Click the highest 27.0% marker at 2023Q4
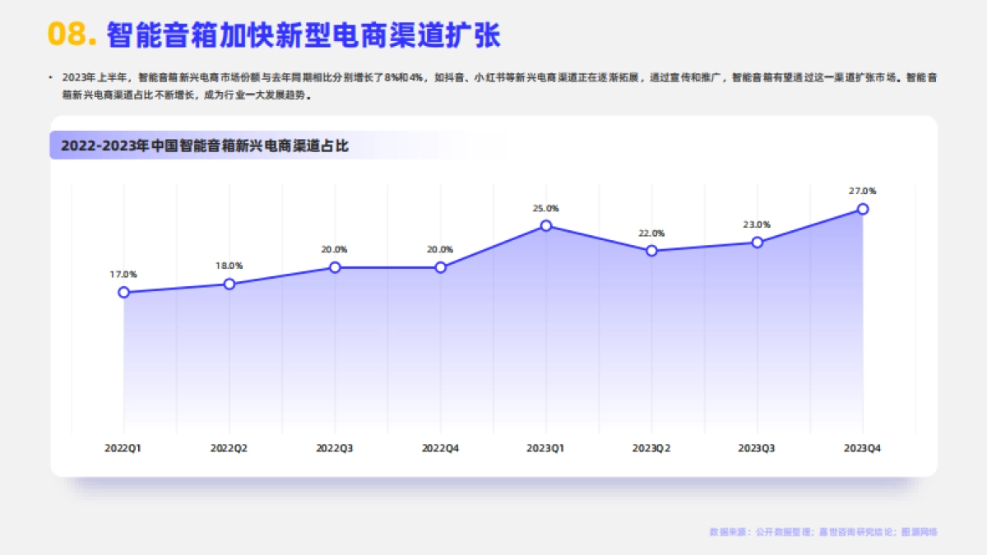 coord(862,209)
